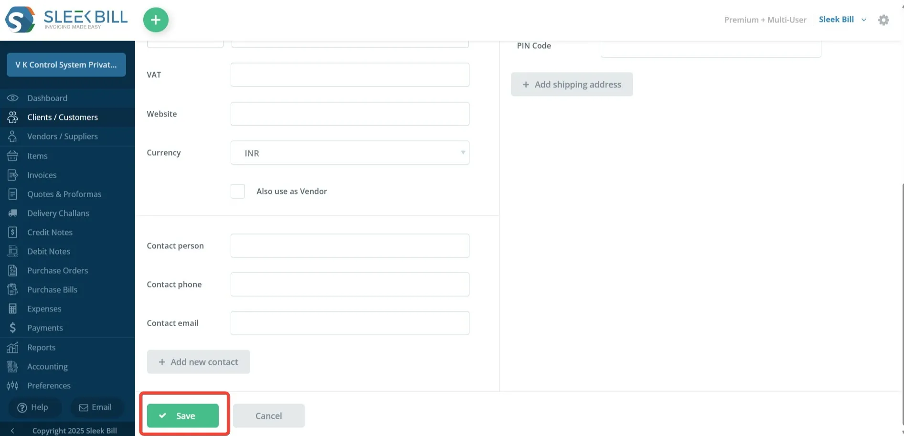Open settings via the gear icon
904x436 pixels.
(883, 20)
